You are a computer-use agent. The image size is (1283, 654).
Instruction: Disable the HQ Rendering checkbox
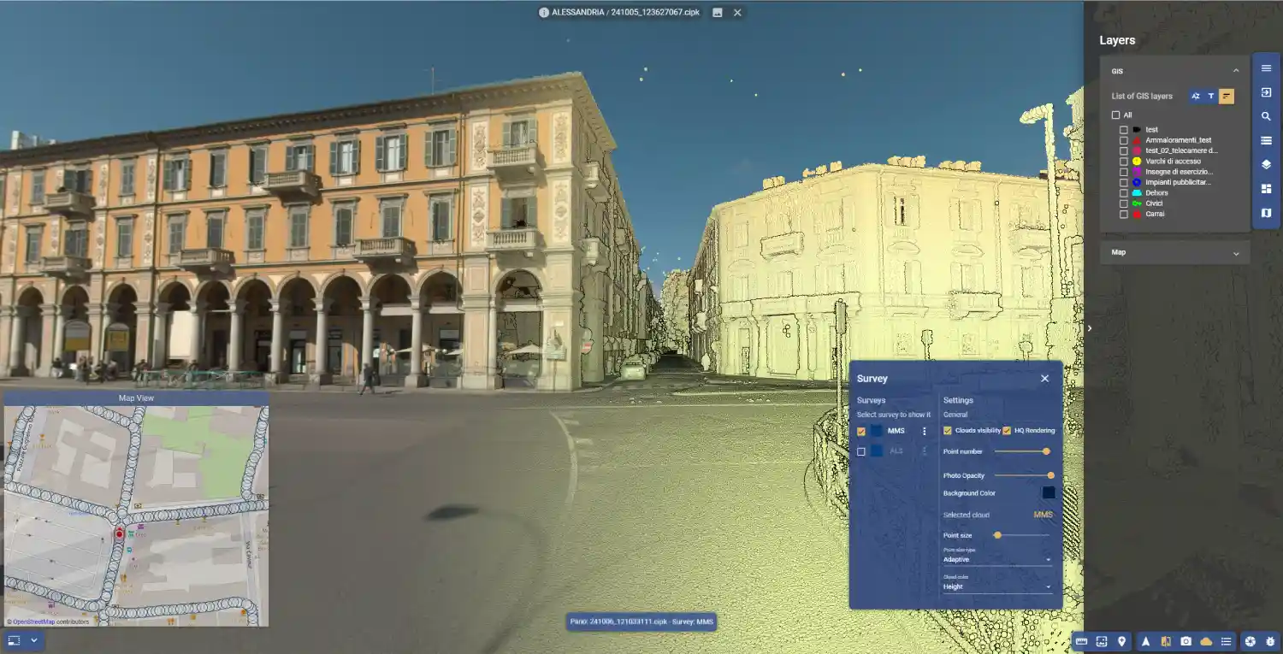tap(1007, 431)
